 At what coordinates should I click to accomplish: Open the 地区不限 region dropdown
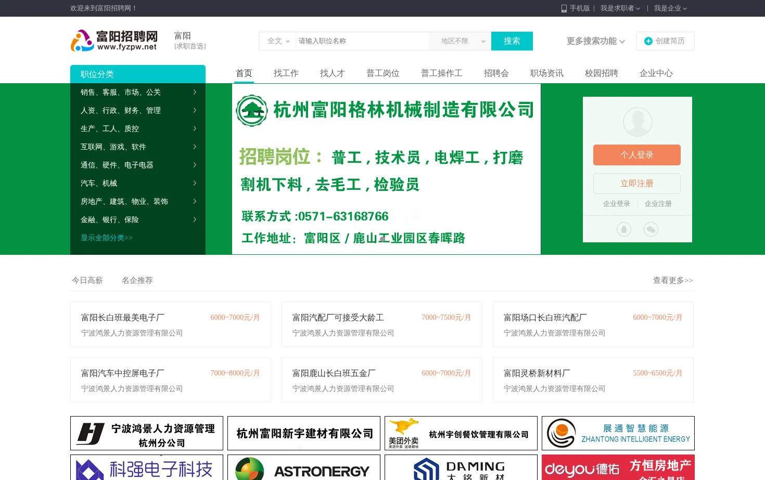(x=460, y=41)
